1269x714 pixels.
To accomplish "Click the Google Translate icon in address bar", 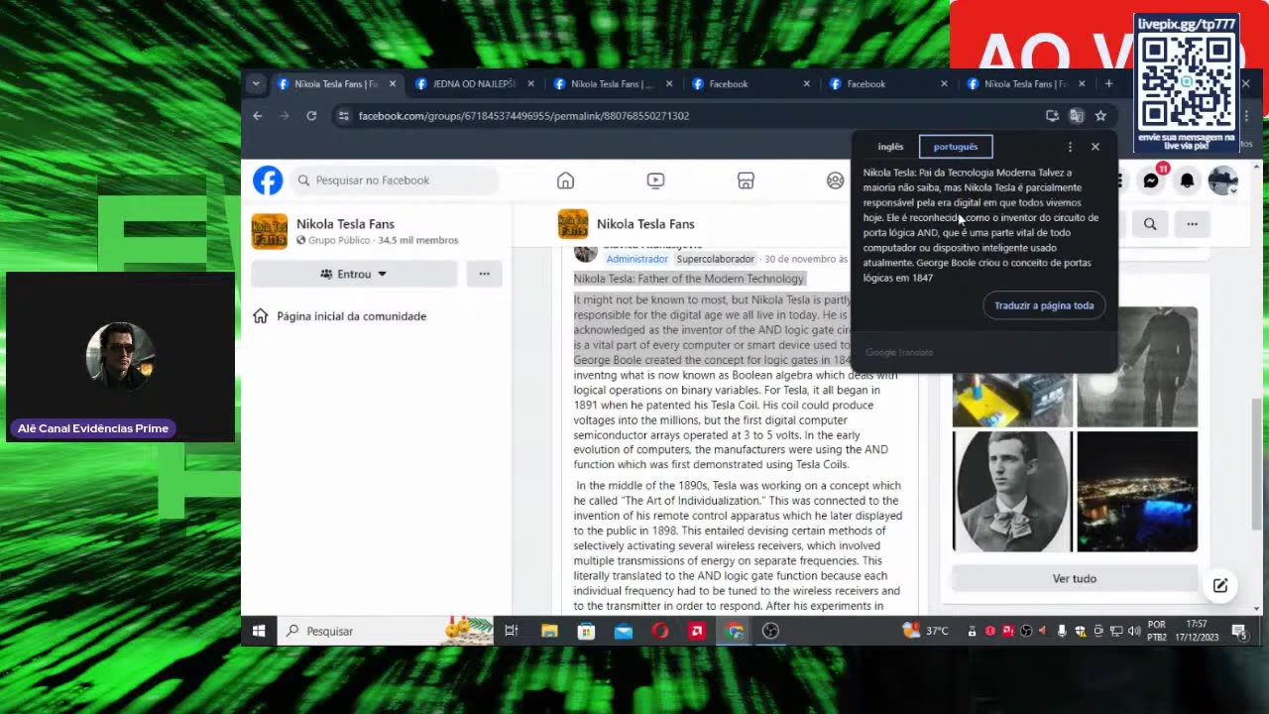I will pos(1077,116).
